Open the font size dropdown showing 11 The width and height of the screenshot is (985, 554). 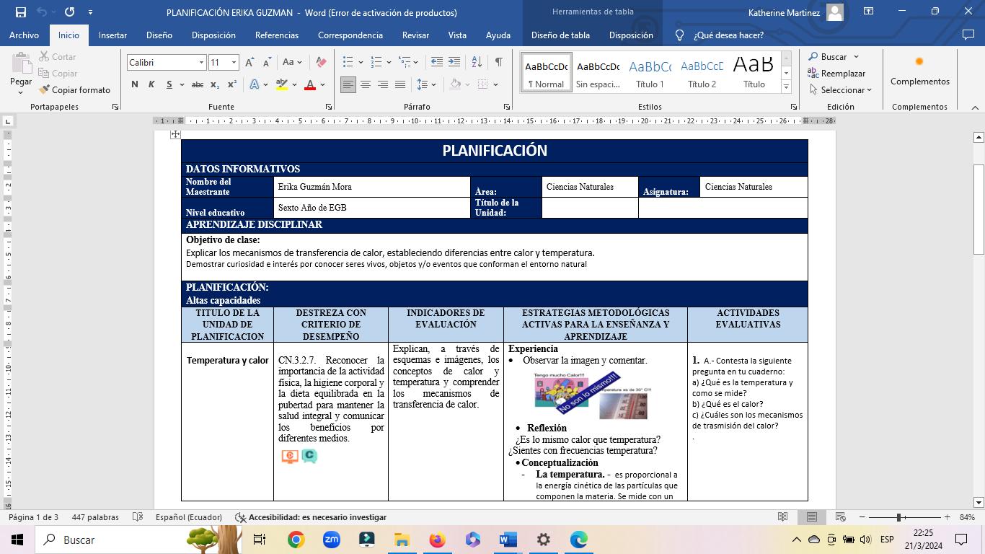pyautogui.click(x=234, y=63)
